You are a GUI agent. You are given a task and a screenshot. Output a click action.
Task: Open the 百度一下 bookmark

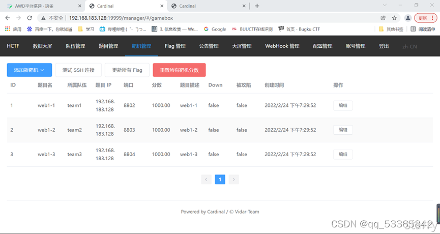49,29
